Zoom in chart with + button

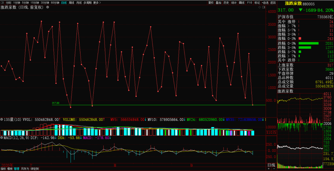click(269, 169)
